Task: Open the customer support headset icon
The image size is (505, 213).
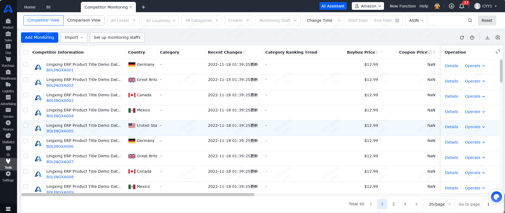Action: click(x=437, y=6)
